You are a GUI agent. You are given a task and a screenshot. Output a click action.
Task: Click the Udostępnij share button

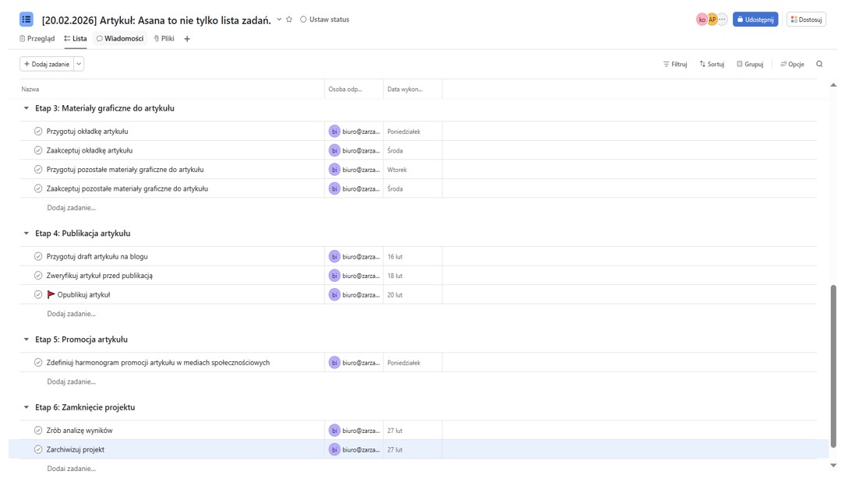point(755,19)
